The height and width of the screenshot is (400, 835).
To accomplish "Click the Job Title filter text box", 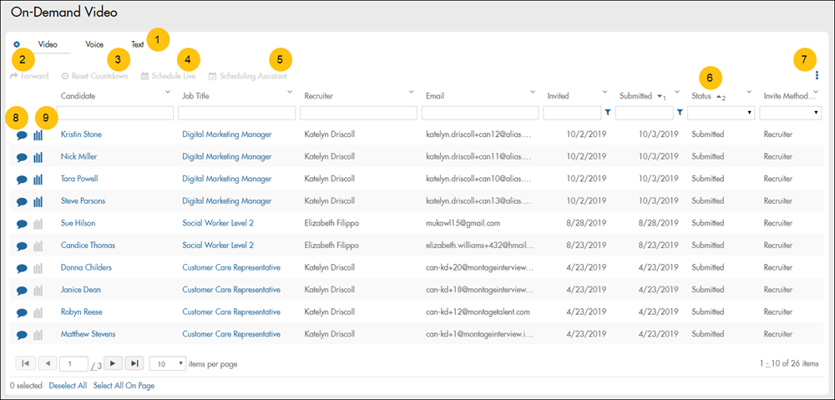I will pos(236,112).
